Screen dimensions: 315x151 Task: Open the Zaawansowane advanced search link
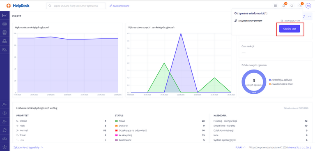tap(120, 6)
